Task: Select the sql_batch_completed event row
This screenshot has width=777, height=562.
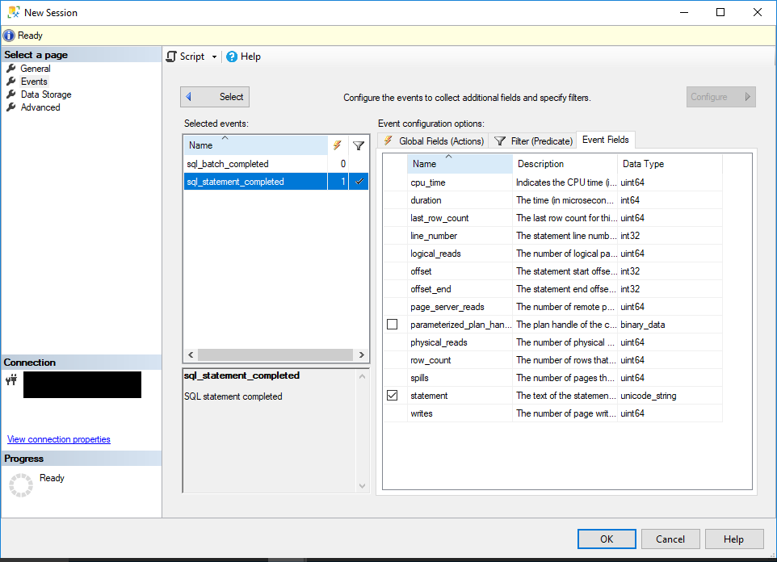Action: click(x=234, y=163)
